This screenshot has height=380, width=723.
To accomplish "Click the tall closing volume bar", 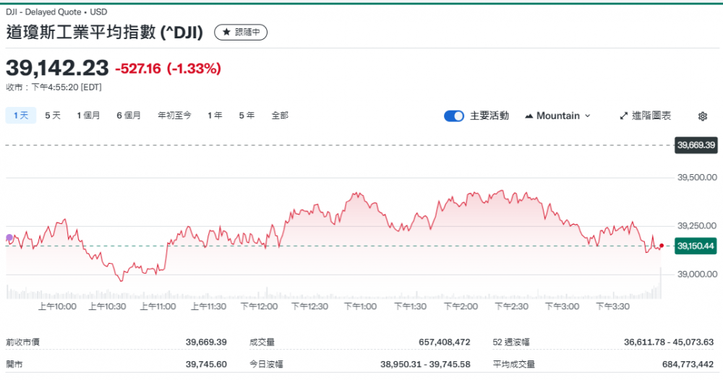I will [660, 283].
